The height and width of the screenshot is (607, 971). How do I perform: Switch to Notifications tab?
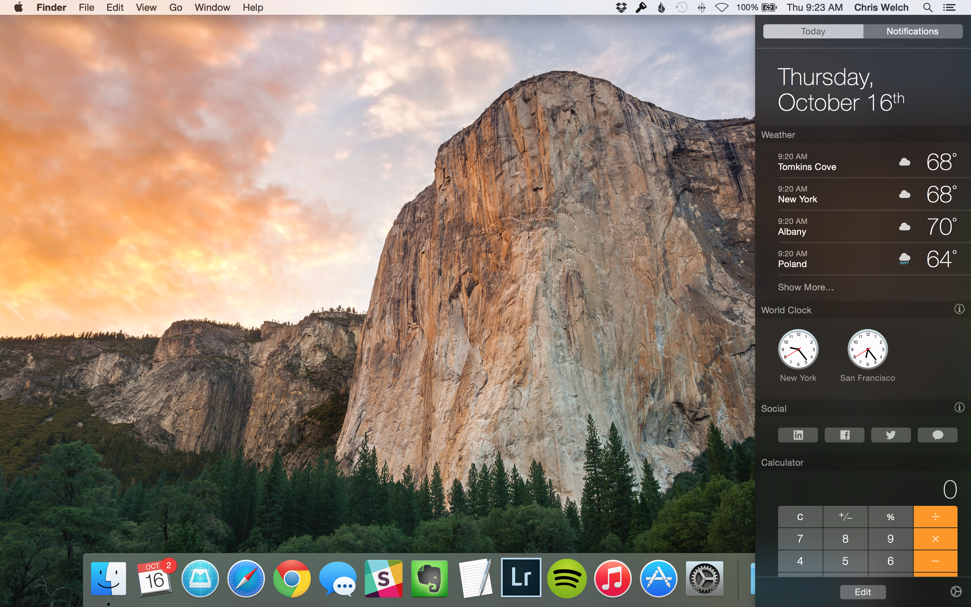click(912, 31)
